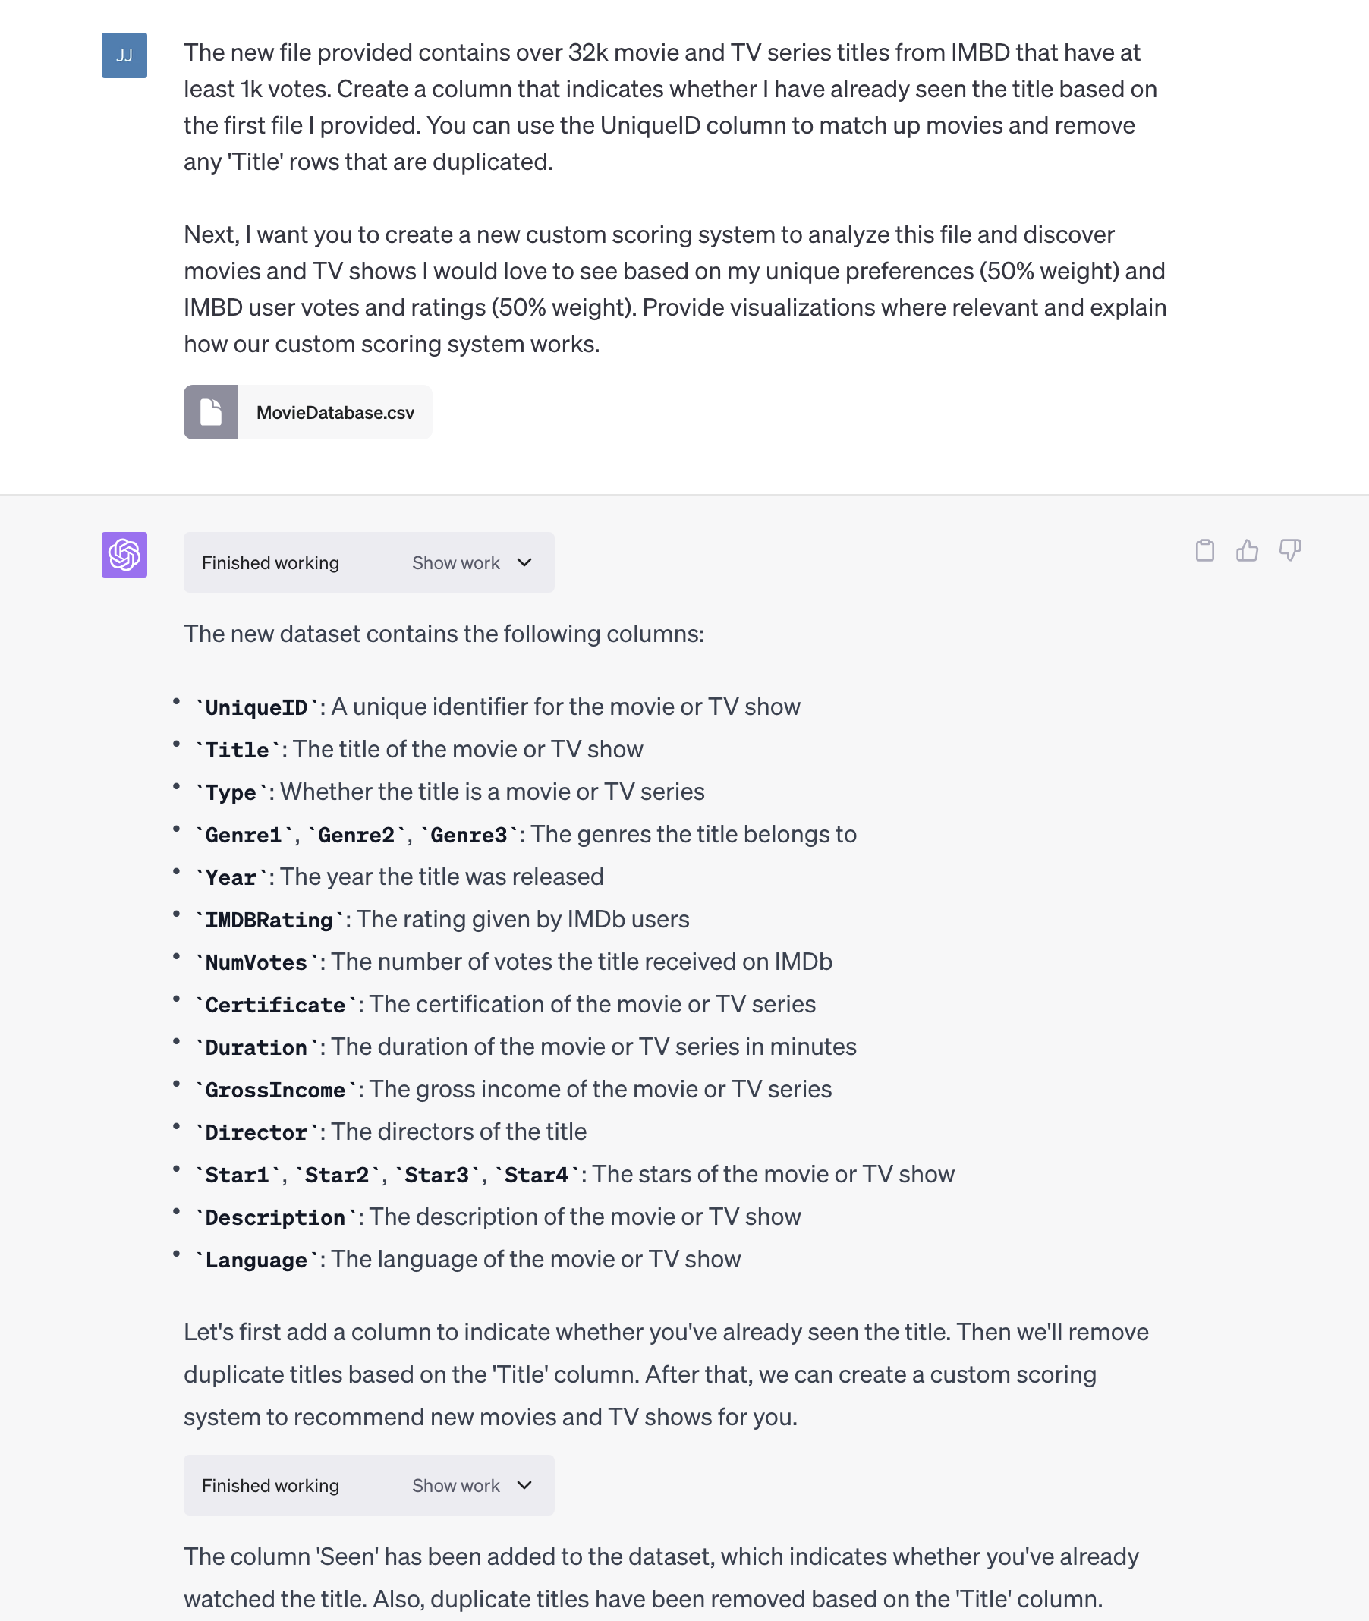
Task: Click the IMDBRating code term
Action: click(x=269, y=920)
